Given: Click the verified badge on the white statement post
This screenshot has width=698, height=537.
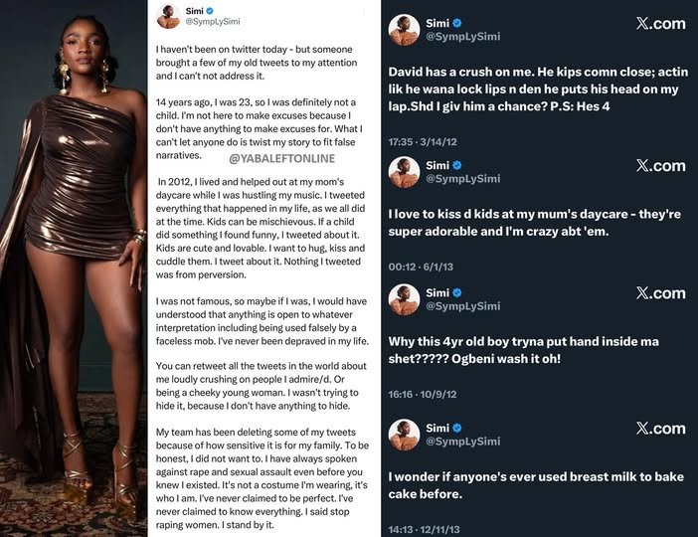Looking at the screenshot, I should [210, 11].
